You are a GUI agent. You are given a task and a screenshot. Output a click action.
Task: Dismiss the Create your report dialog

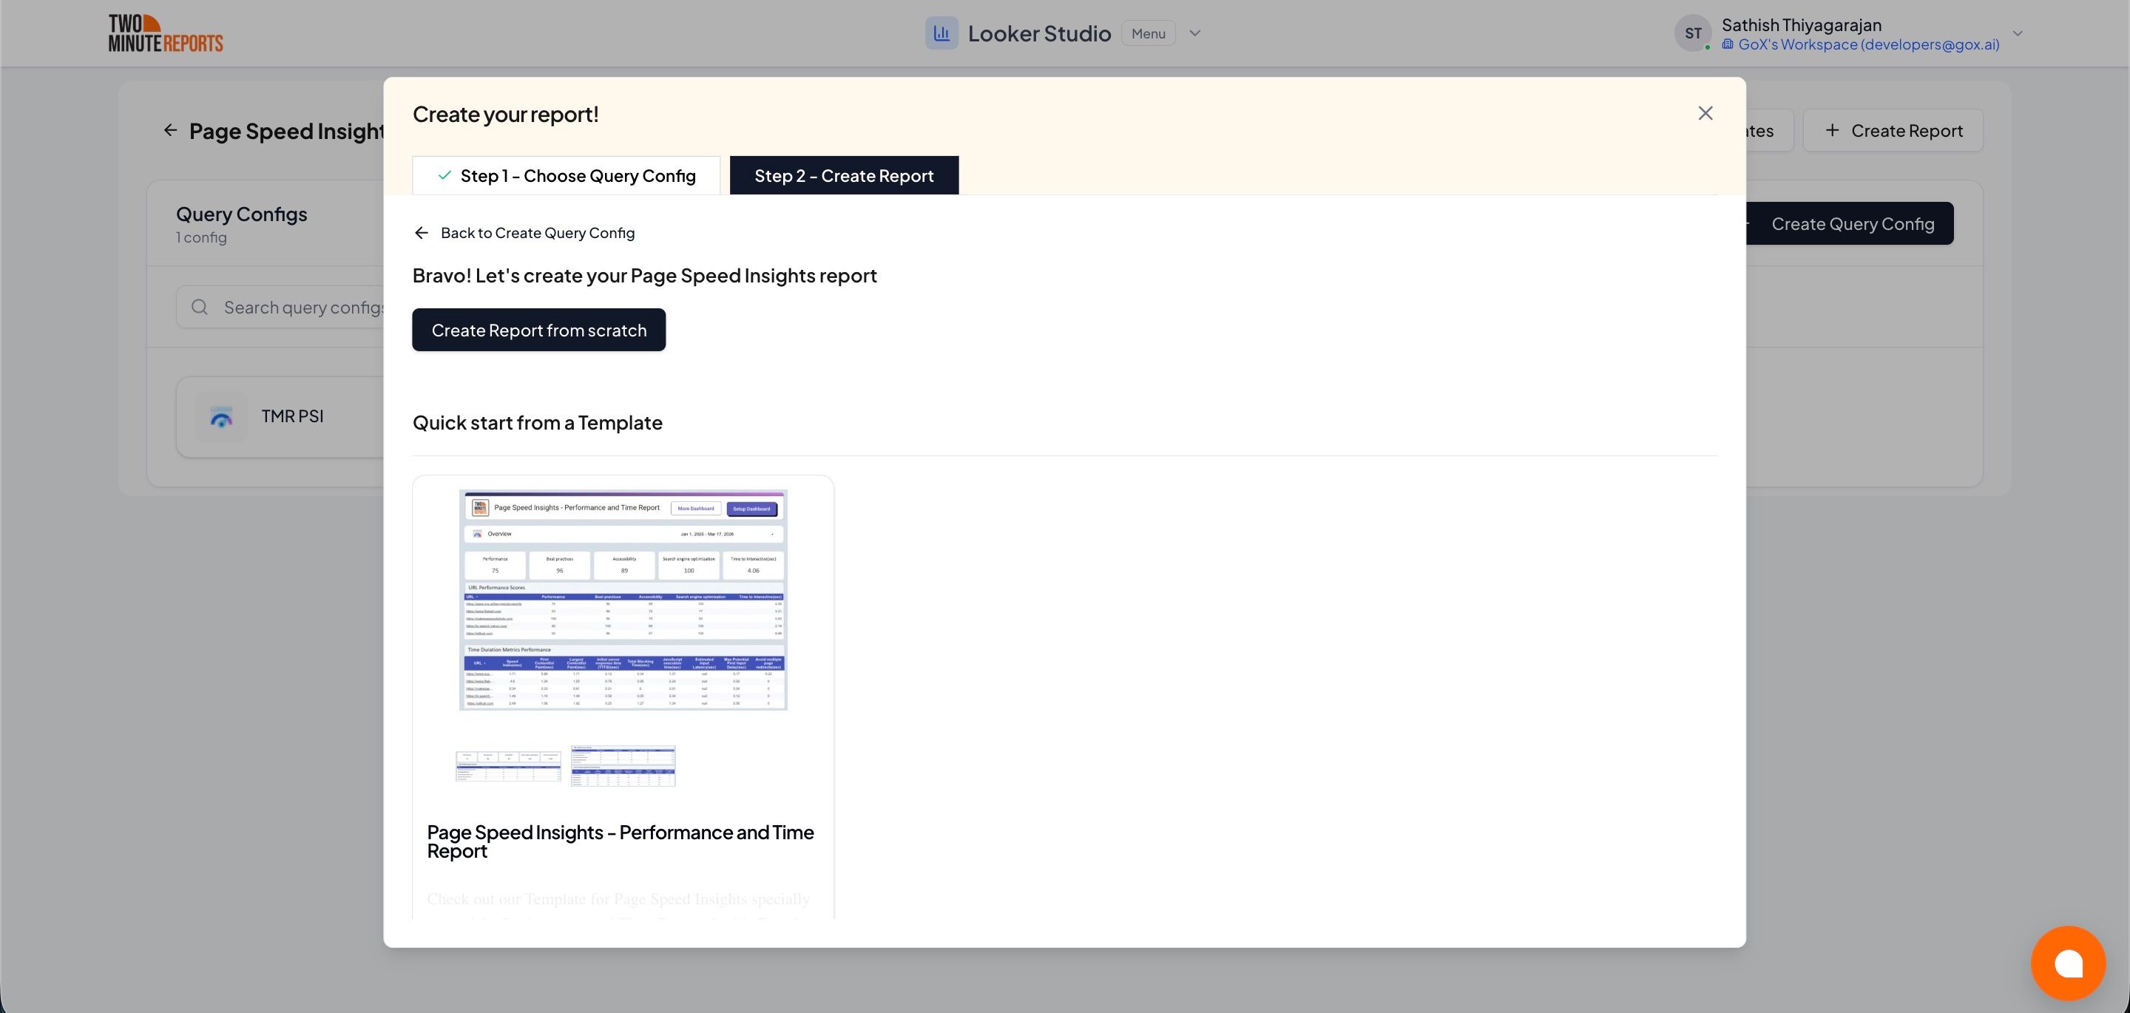[1705, 112]
